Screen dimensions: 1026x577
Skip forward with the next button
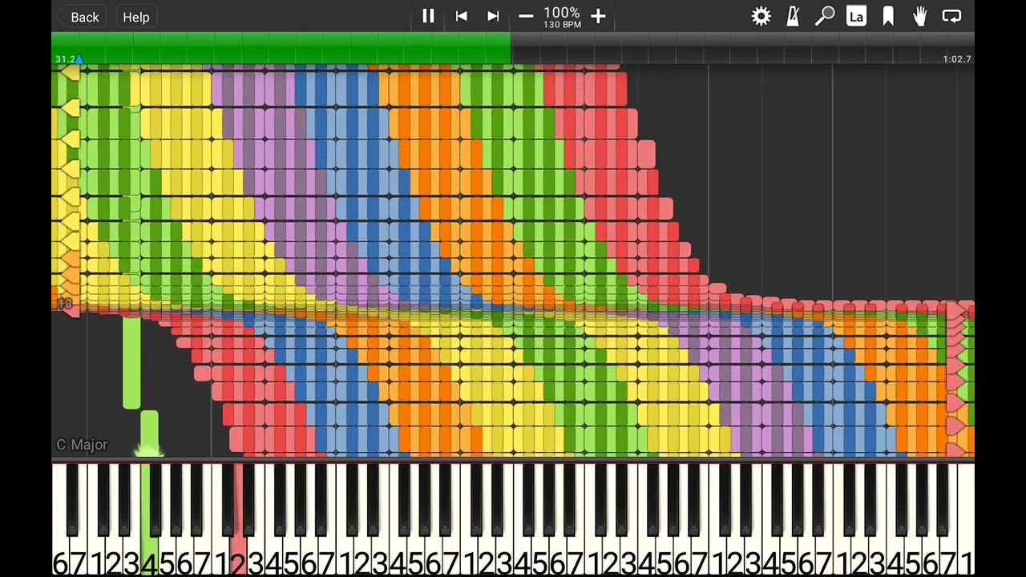493,16
